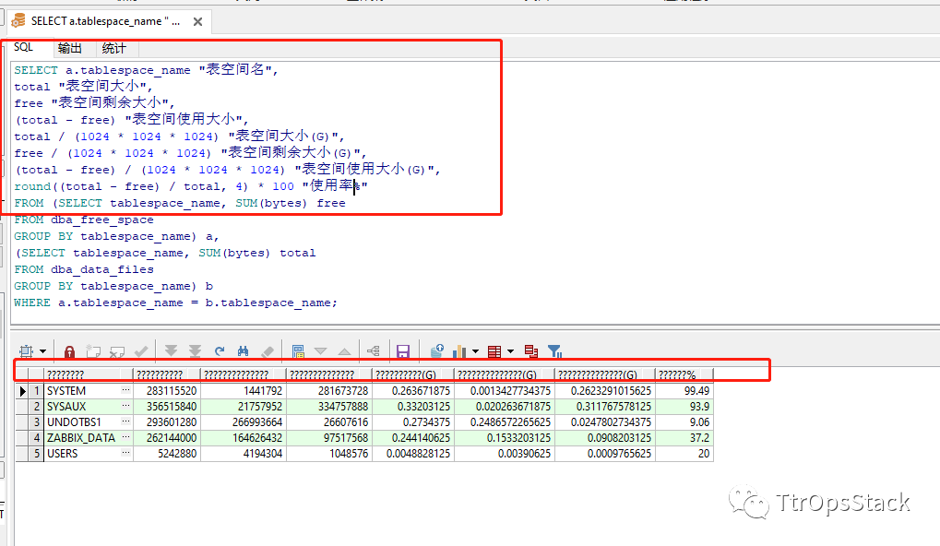Click the cell with value 0.0013427734375
The image size is (940, 546).
[x=505, y=391]
